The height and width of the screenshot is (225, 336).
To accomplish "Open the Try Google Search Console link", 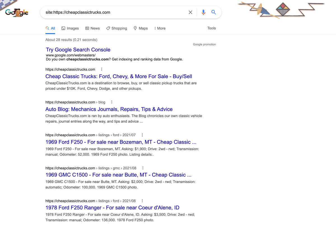I will 78,50.
